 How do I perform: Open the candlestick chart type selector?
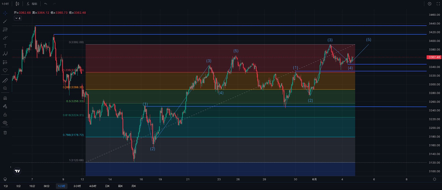tap(17, 4)
